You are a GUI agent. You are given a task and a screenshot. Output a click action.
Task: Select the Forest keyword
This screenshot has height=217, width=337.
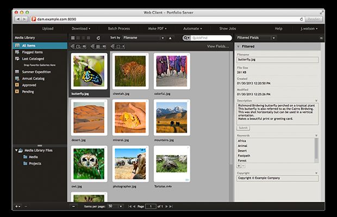(x=242, y=160)
